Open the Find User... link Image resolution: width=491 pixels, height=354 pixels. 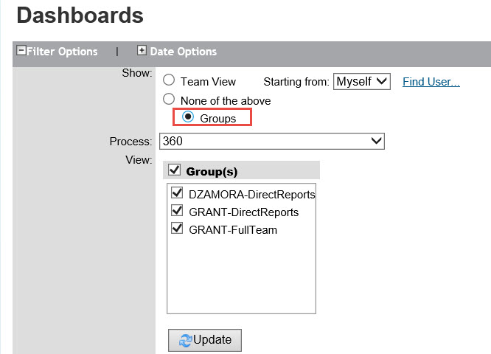[x=431, y=82]
